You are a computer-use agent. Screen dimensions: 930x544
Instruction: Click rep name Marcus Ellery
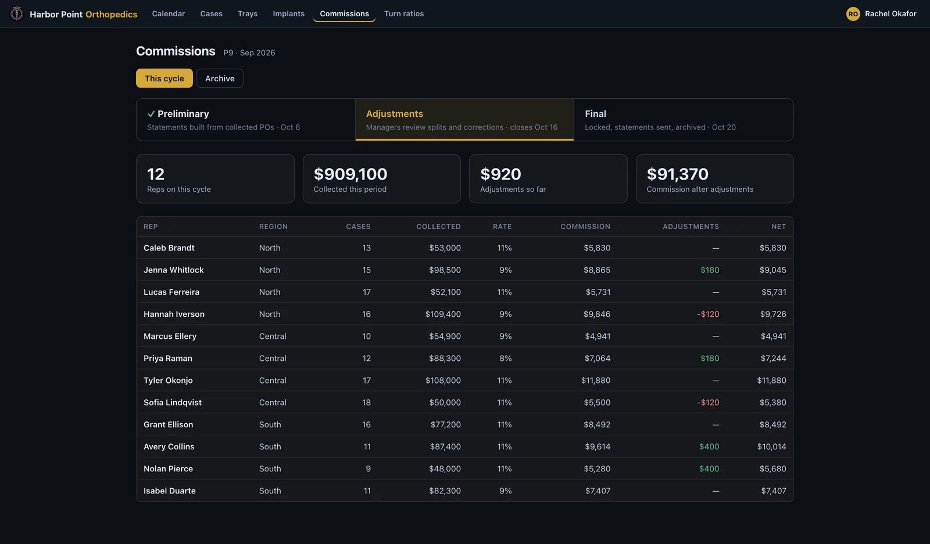[170, 336]
